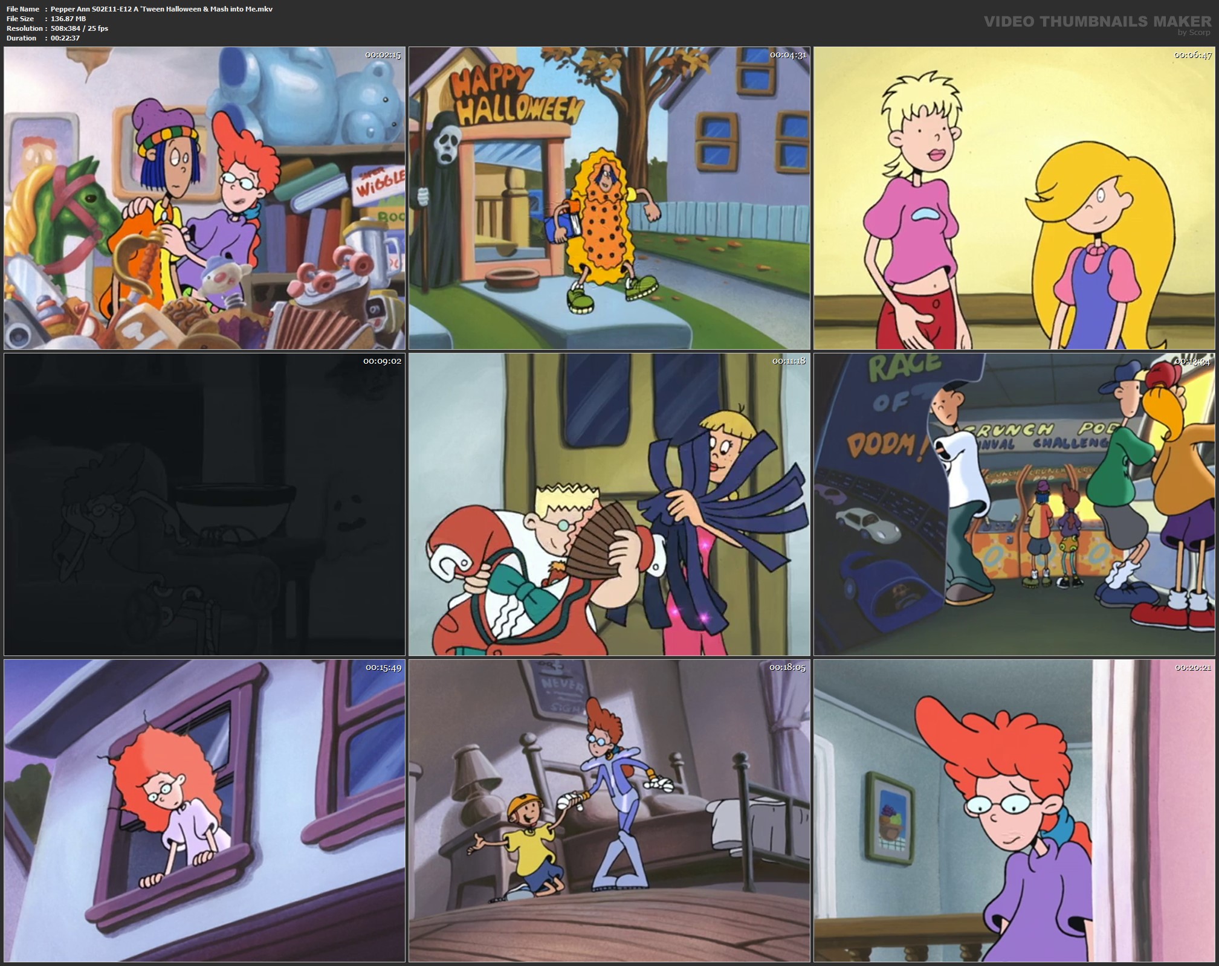Click the 00:20:21 timestamp label
The image size is (1219, 966).
(x=1192, y=668)
